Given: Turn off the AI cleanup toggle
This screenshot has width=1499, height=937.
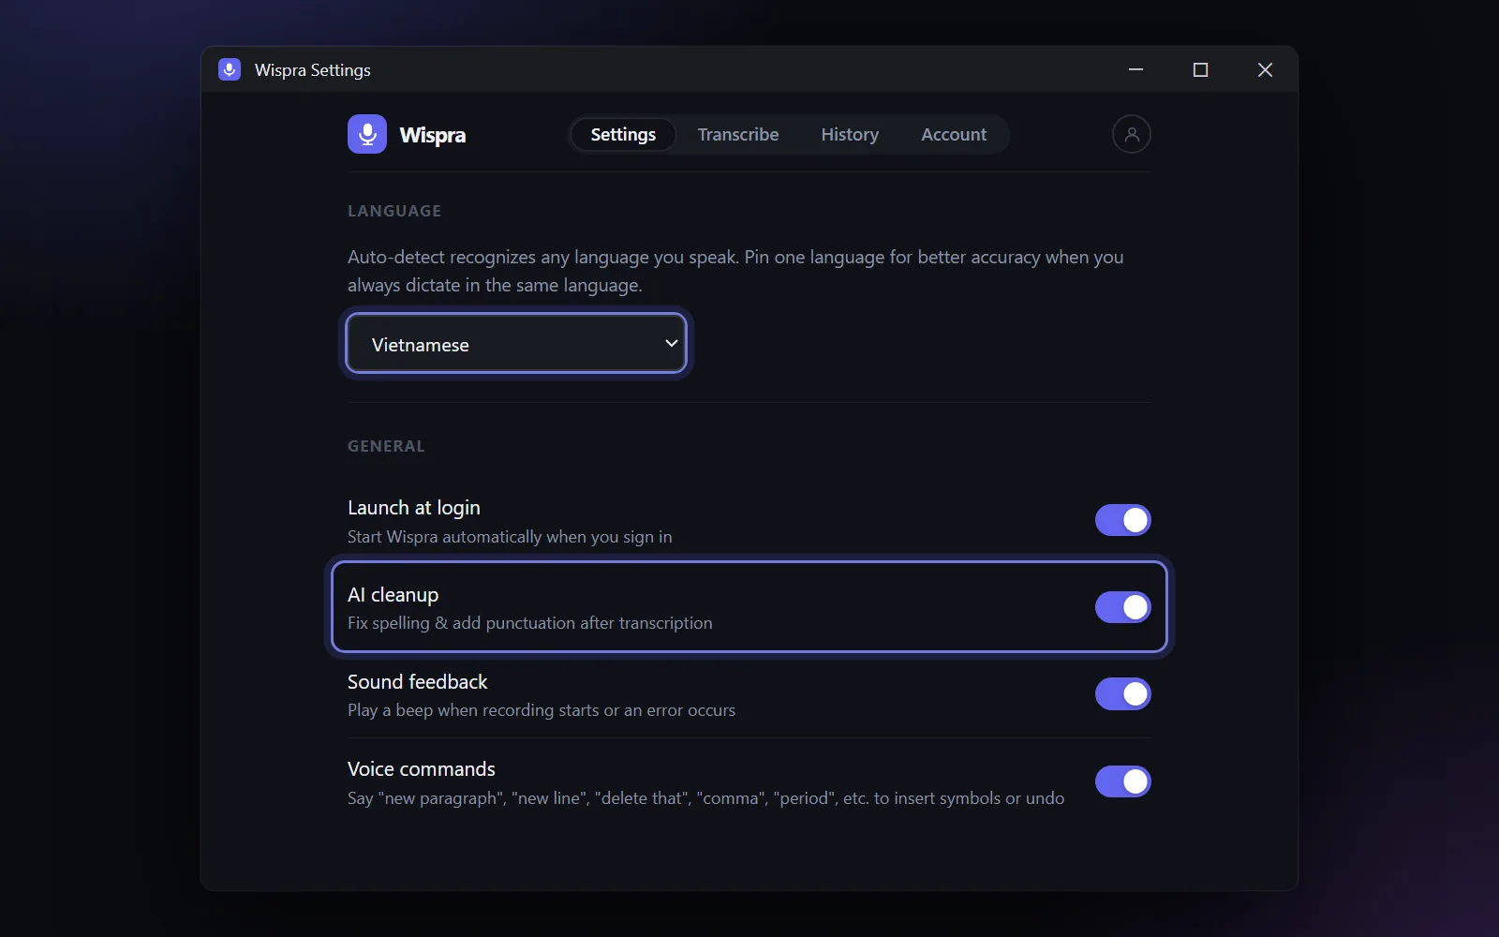Looking at the screenshot, I should (x=1122, y=607).
